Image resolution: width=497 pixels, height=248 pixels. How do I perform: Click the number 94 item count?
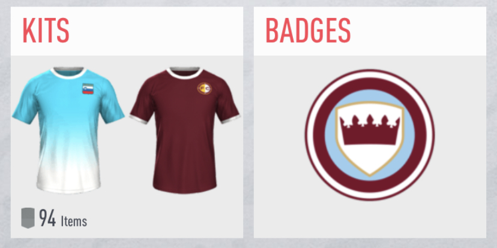[x=47, y=218]
